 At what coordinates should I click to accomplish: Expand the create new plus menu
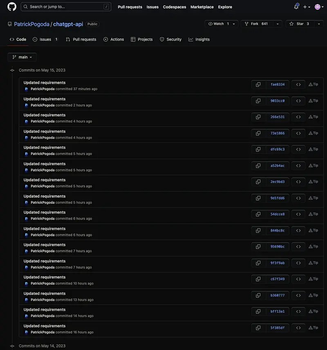pyautogui.click(x=307, y=7)
